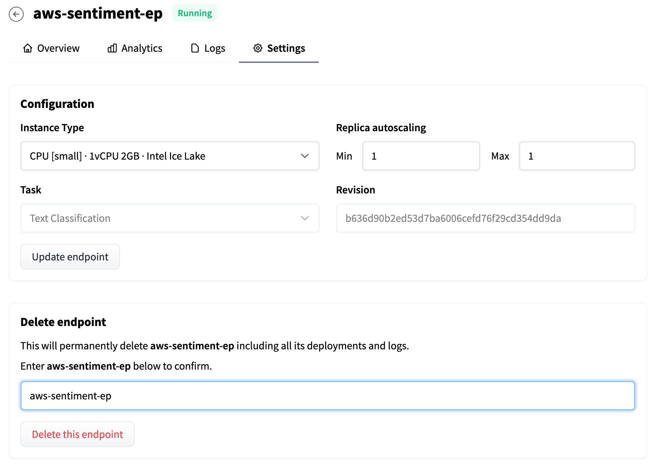This screenshot has height=466, width=653.
Task: Expand the Task dropdown chevron
Action: [x=305, y=218]
